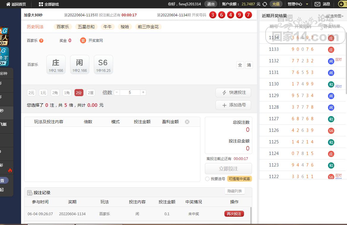Increase 倍数 with the plus button
Screen dimensions: 347x225
pyautogui.click(x=143, y=92)
